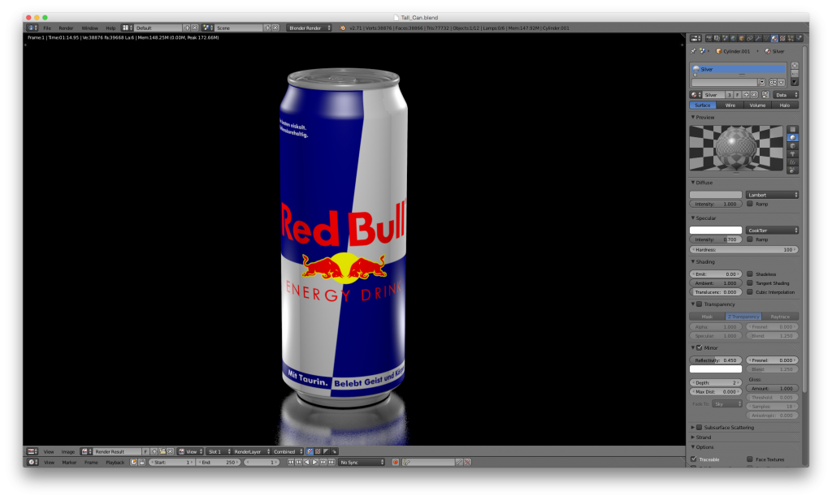Select cube preview type icon

pos(793,145)
